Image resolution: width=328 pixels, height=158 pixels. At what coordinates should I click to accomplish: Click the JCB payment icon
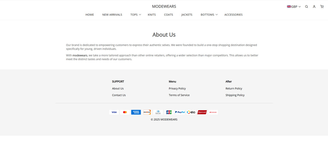point(169,112)
